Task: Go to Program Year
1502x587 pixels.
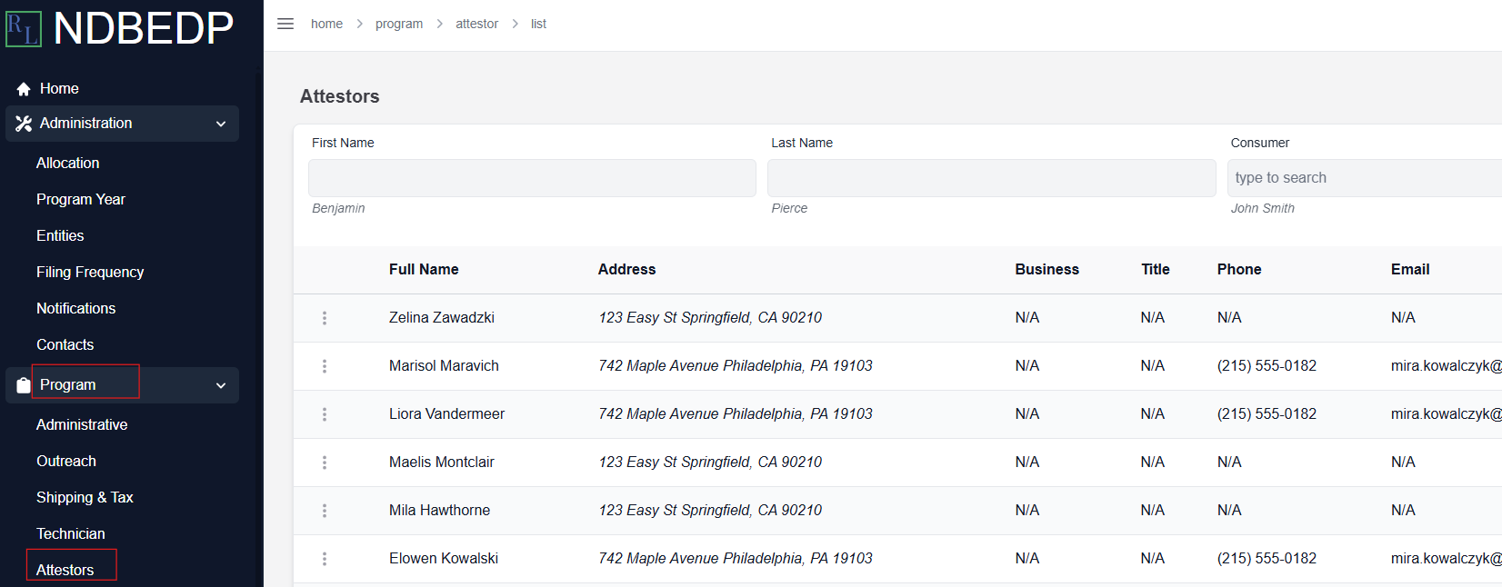Action: [x=81, y=200]
